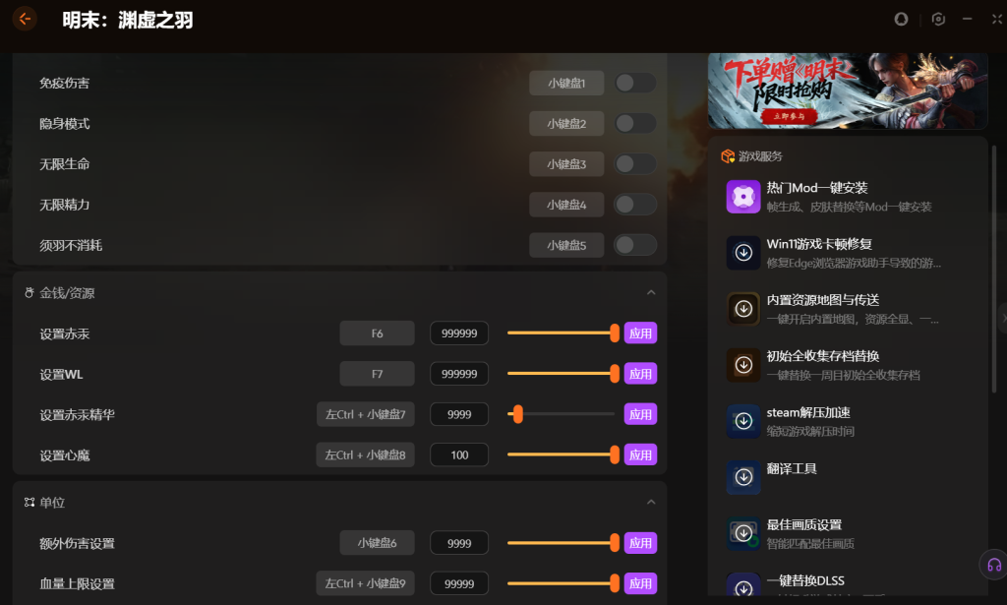Enable the 免疫伤害 toggle

click(x=634, y=83)
